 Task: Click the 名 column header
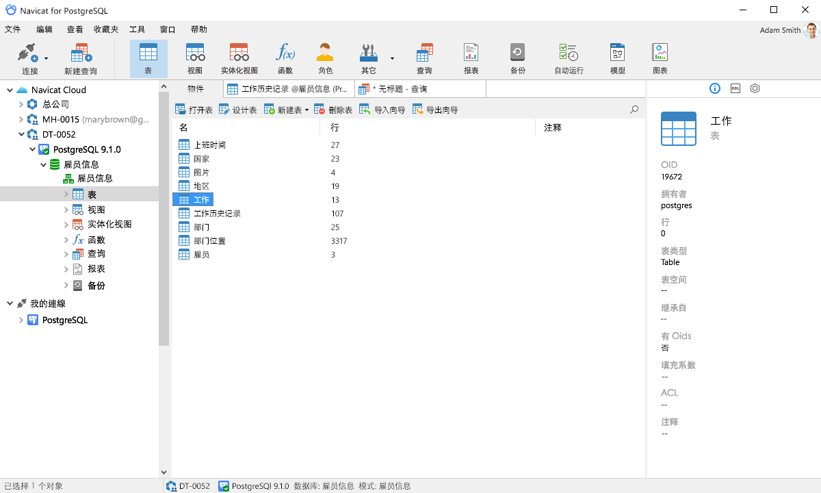[246, 127]
